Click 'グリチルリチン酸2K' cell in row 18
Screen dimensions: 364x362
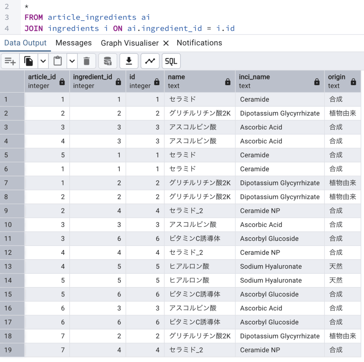point(200,336)
